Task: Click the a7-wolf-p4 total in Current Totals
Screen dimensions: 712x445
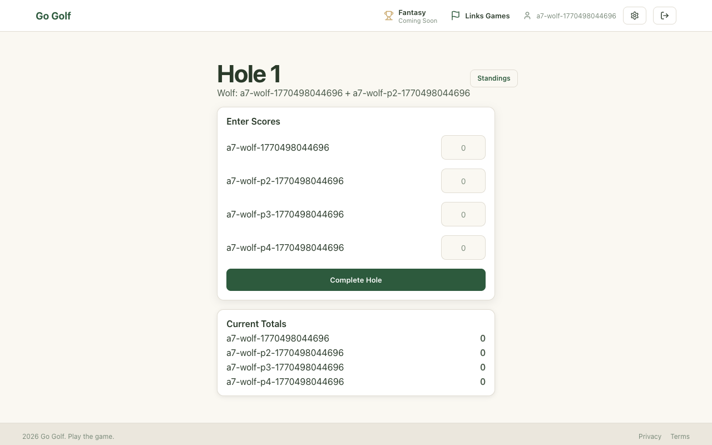Action: pos(482,382)
